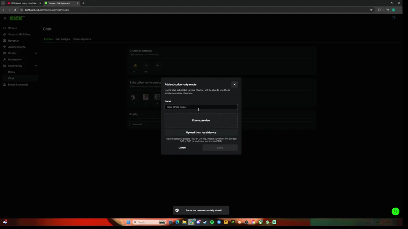Switch to the YouTube Watch history tab
The width and height of the screenshot is (408, 229).
(24, 3)
